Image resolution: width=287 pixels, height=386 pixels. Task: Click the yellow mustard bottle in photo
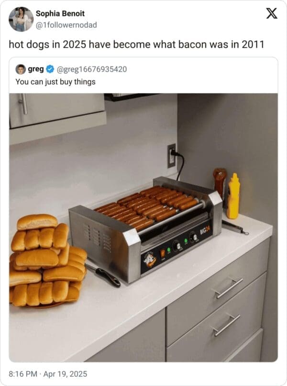(233, 196)
